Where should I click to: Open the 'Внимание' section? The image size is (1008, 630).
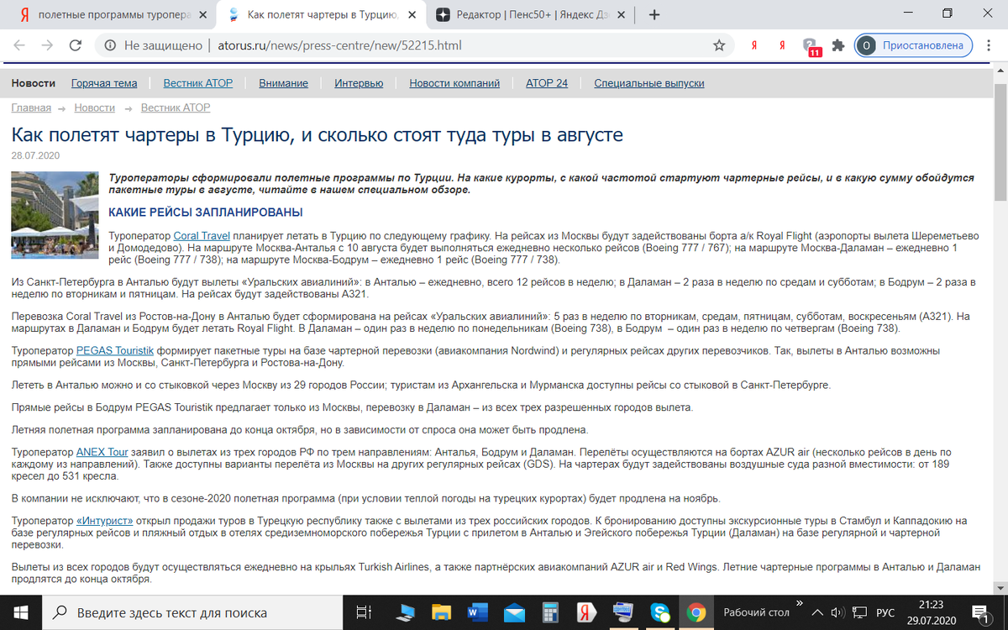point(283,83)
